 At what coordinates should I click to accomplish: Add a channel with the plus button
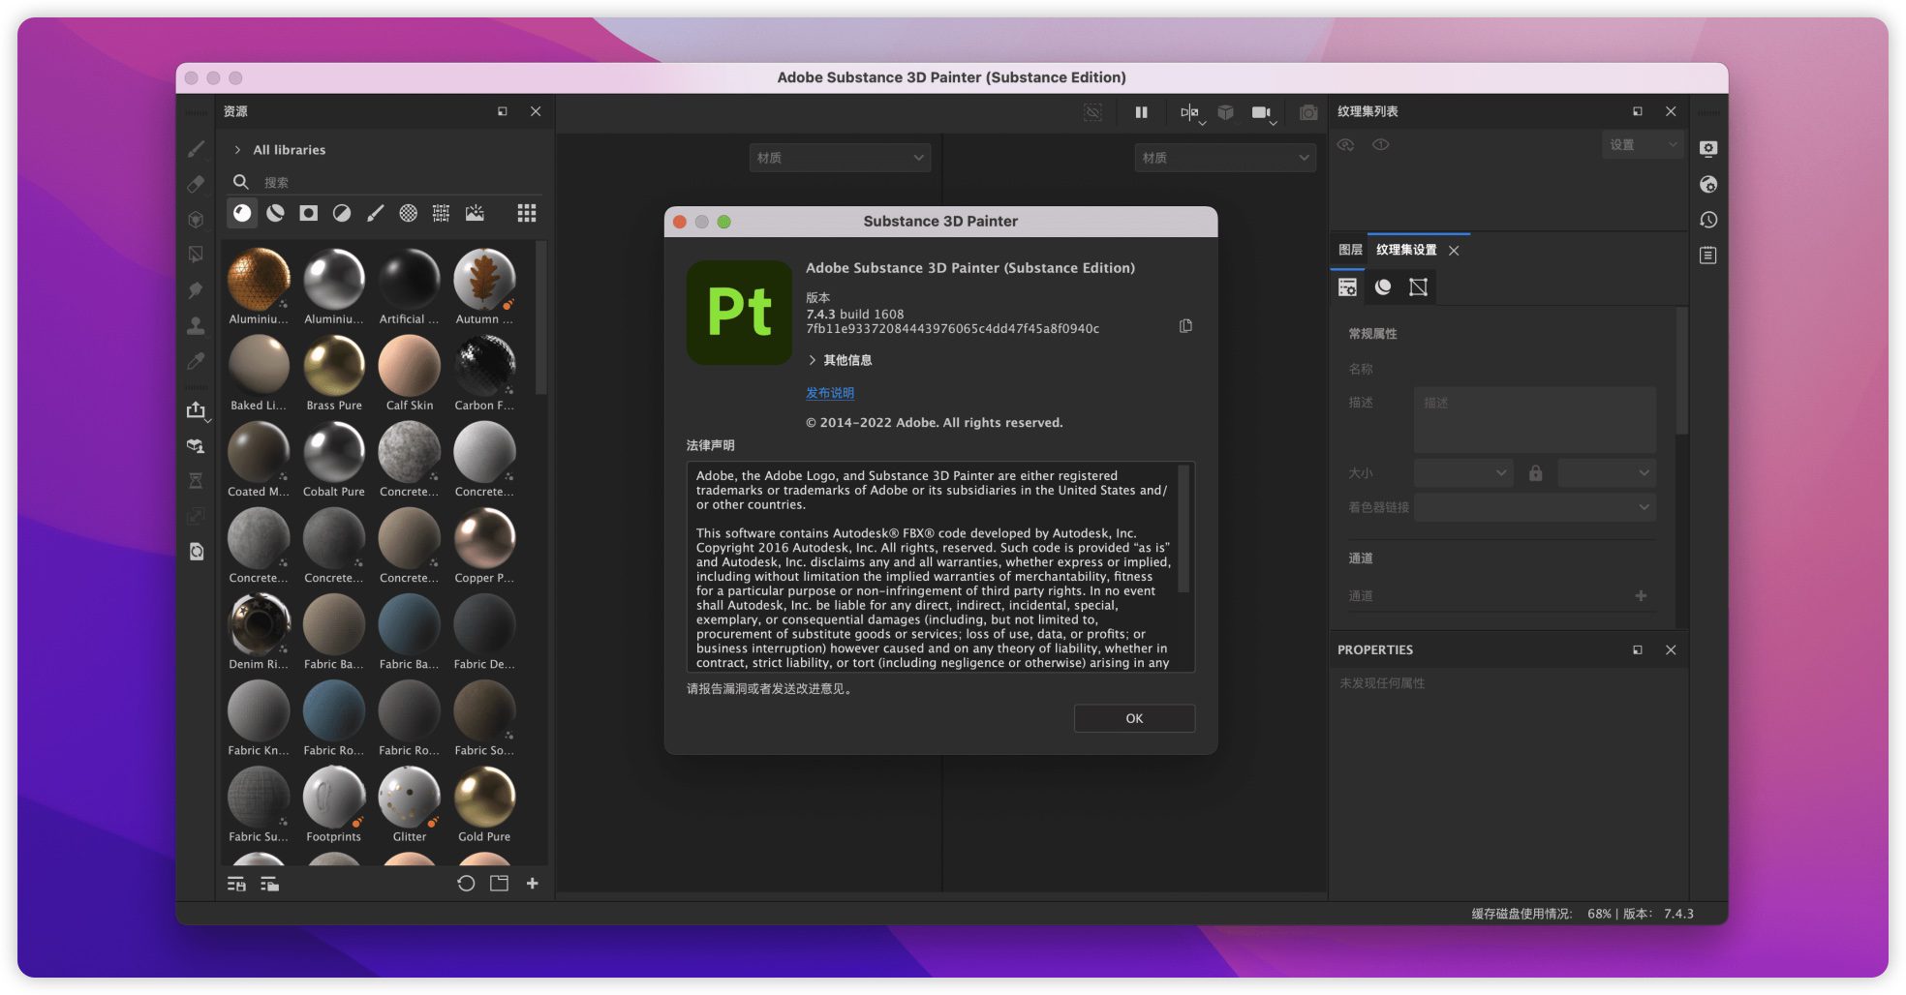pos(1641,596)
